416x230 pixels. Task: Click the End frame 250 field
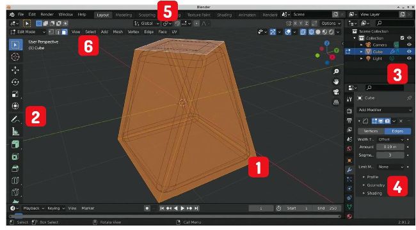point(328,208)
